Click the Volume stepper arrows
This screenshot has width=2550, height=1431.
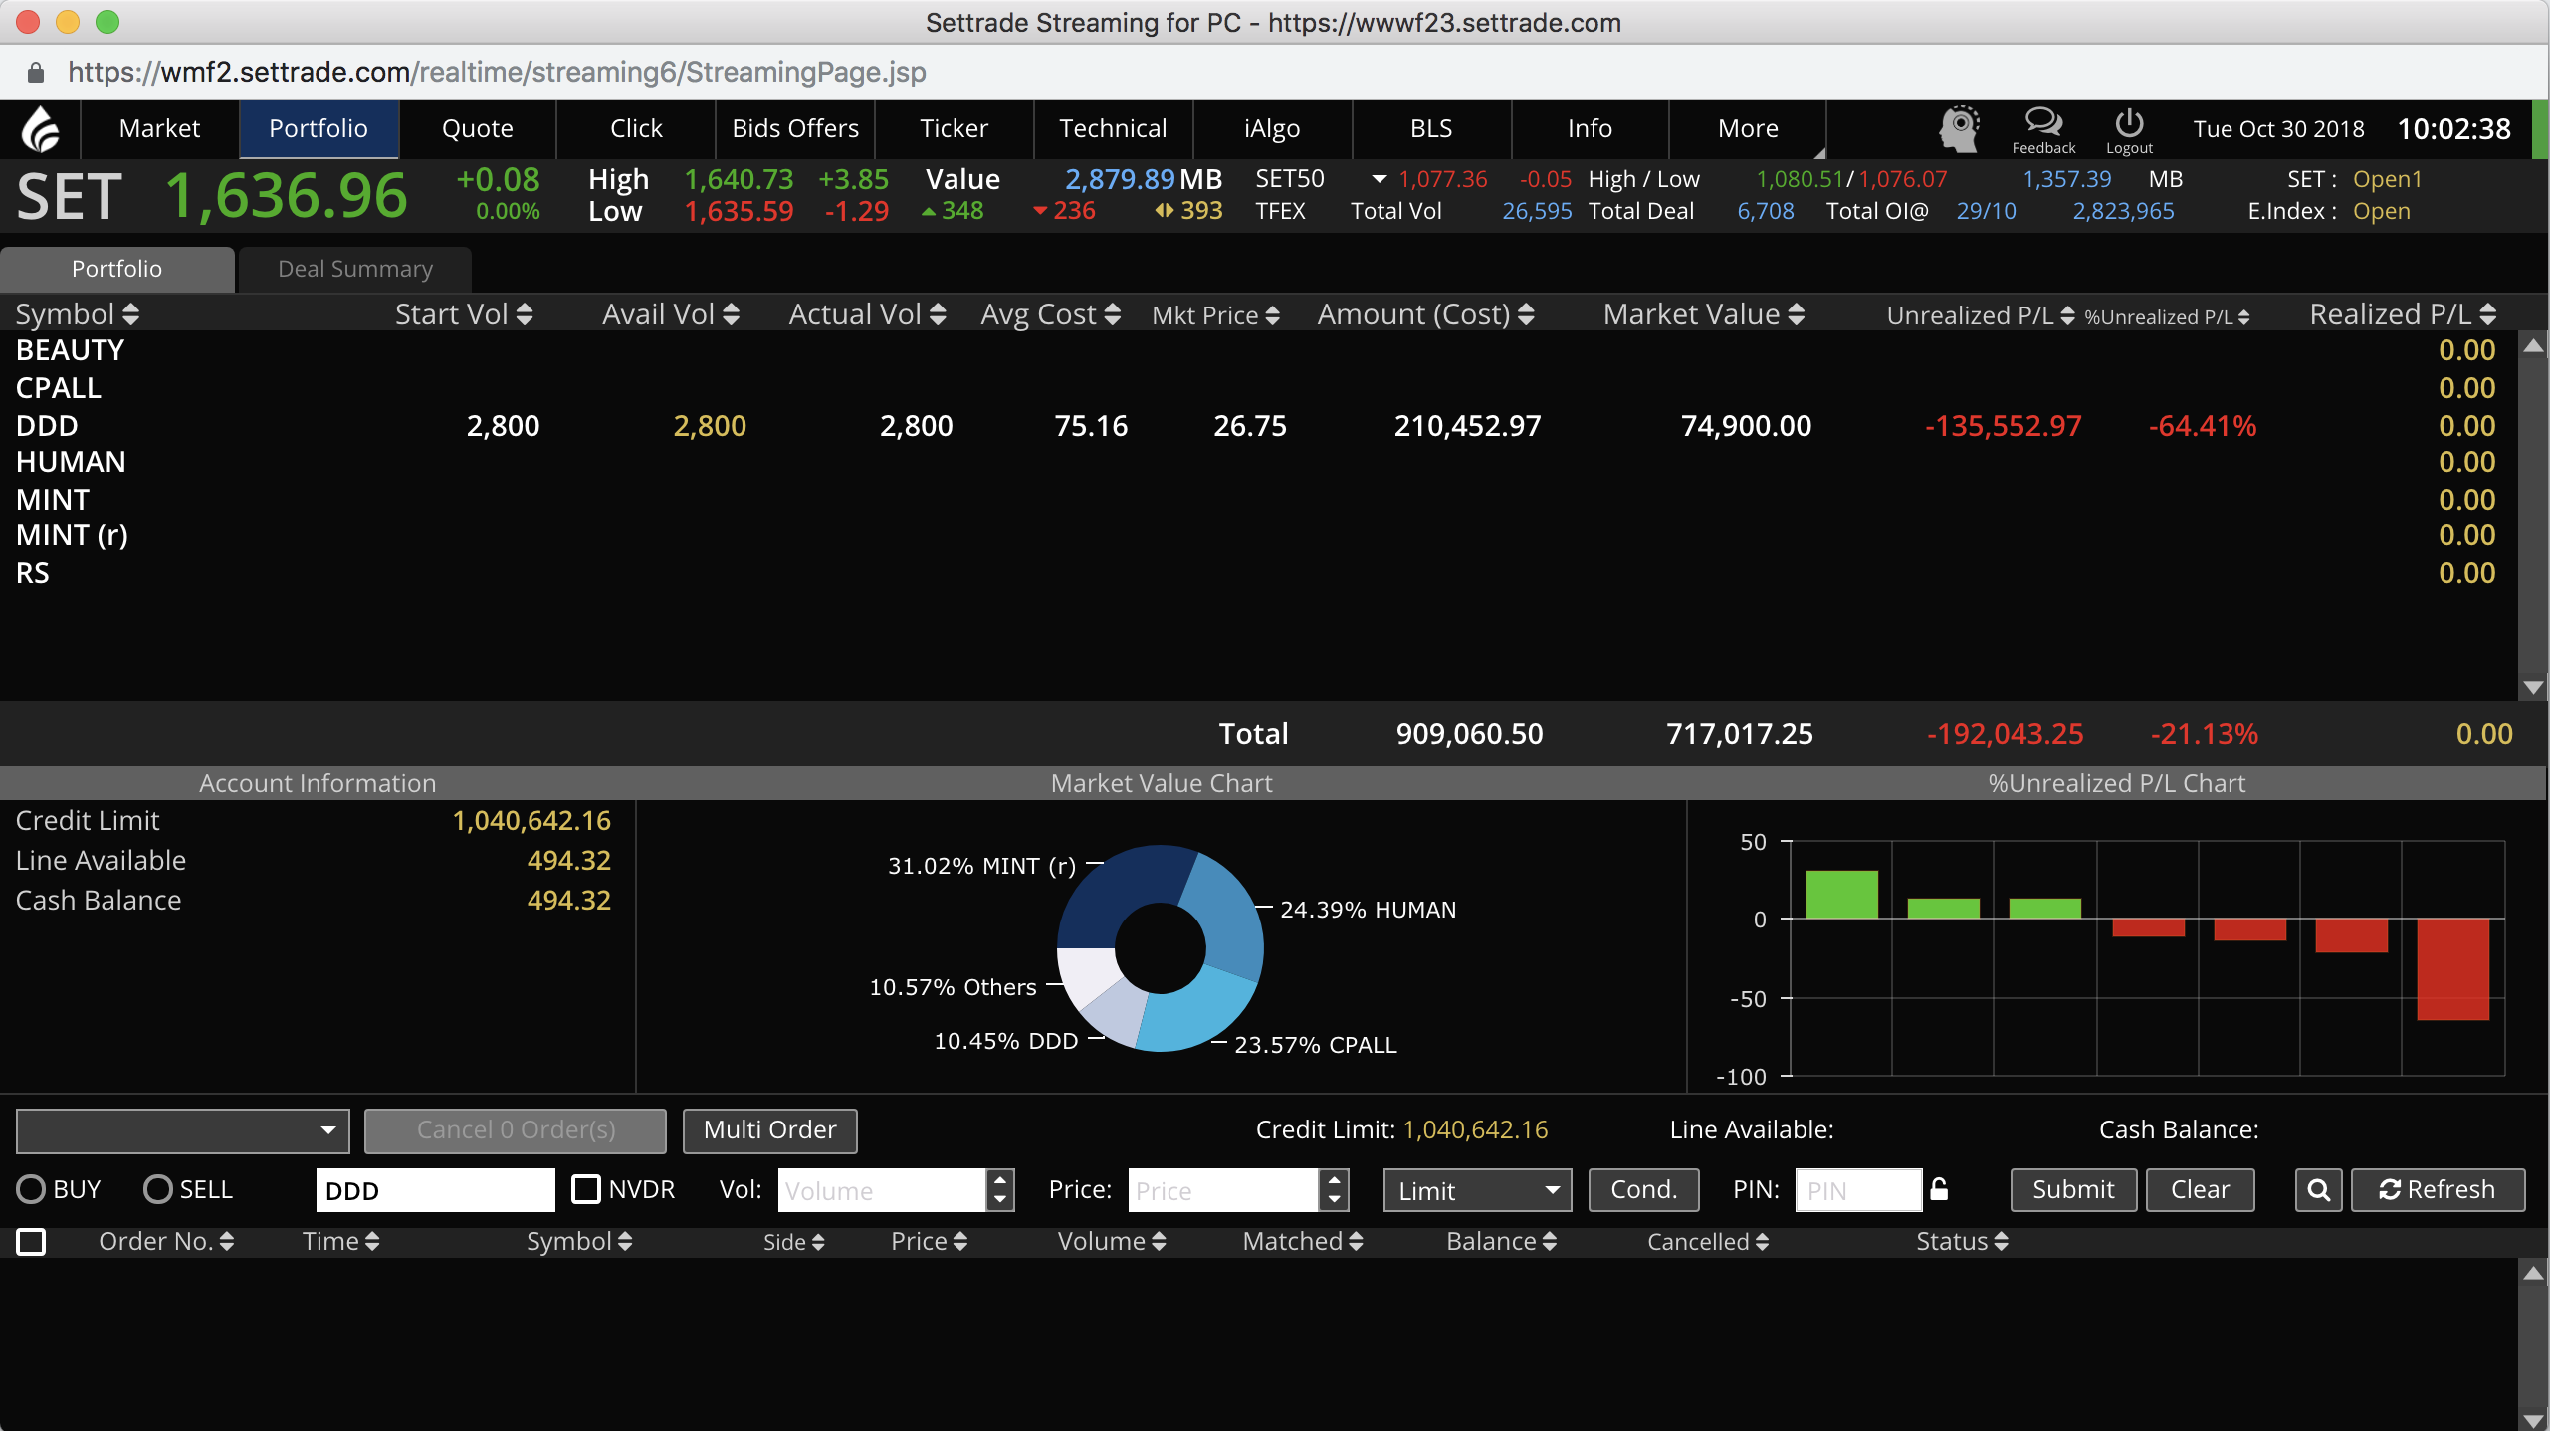(1000, 1190)
